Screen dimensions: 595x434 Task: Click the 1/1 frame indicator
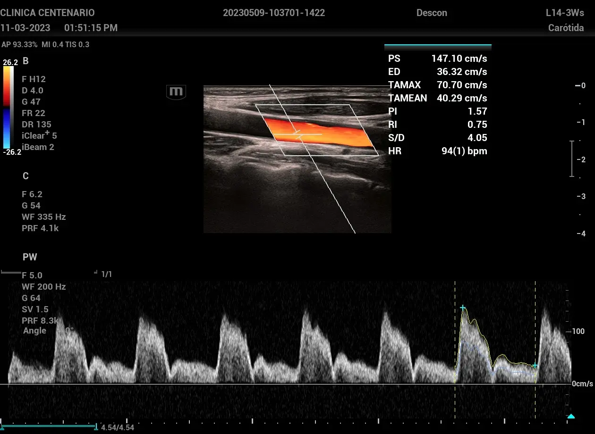coord(107,274)
